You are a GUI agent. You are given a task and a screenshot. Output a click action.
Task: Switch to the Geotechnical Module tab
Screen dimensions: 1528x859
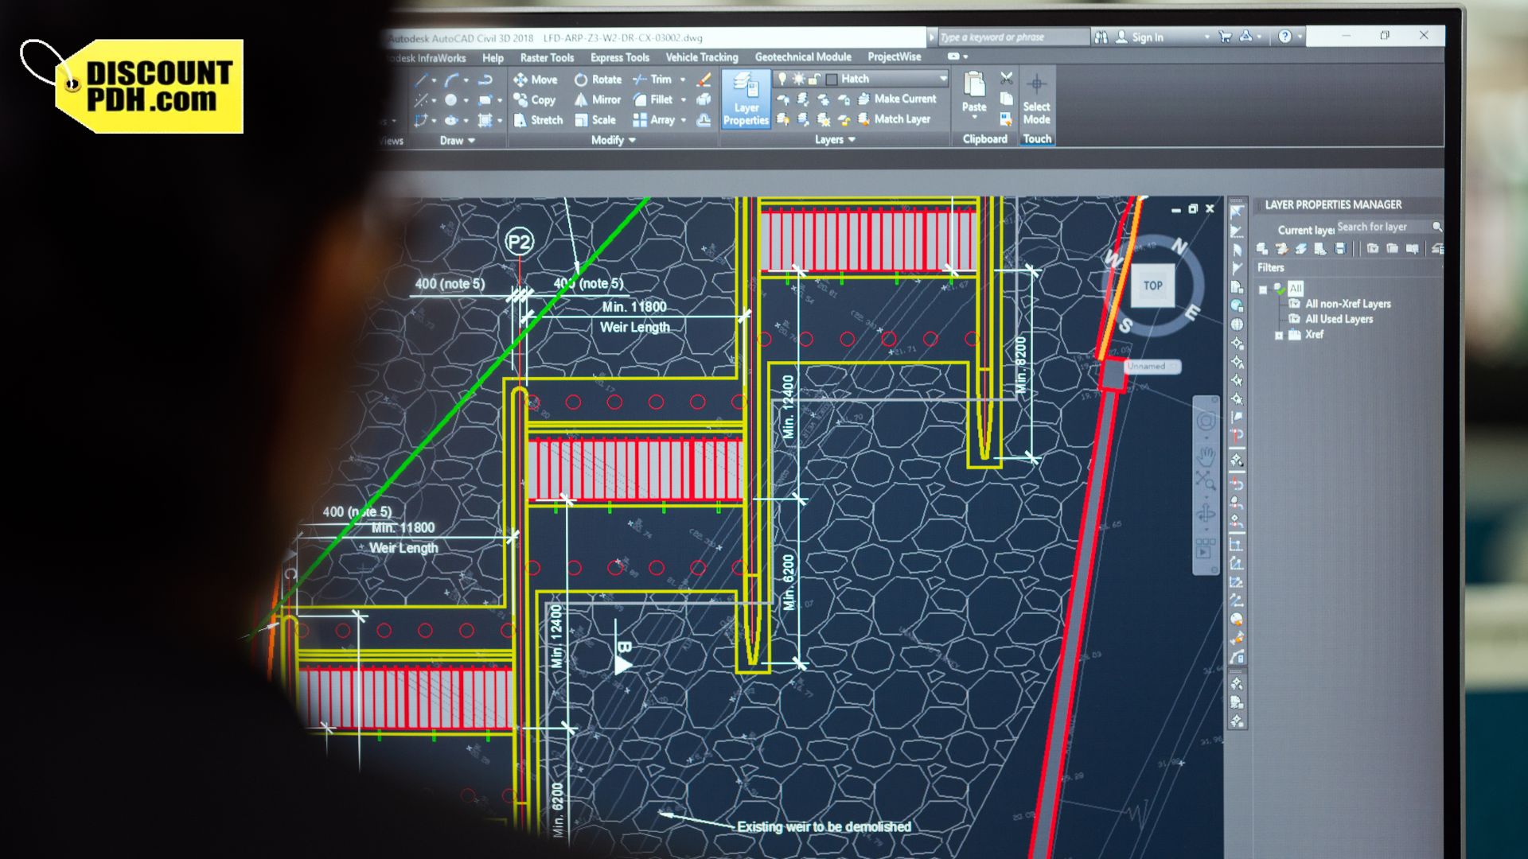(803, 57)
